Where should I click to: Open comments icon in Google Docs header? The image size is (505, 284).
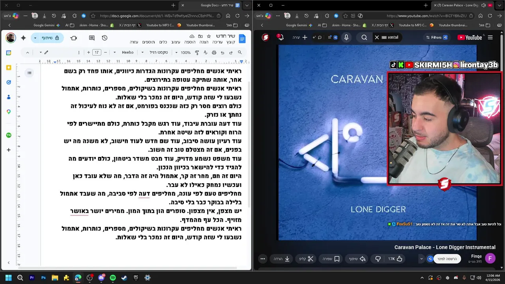click(x=92, y=38)
